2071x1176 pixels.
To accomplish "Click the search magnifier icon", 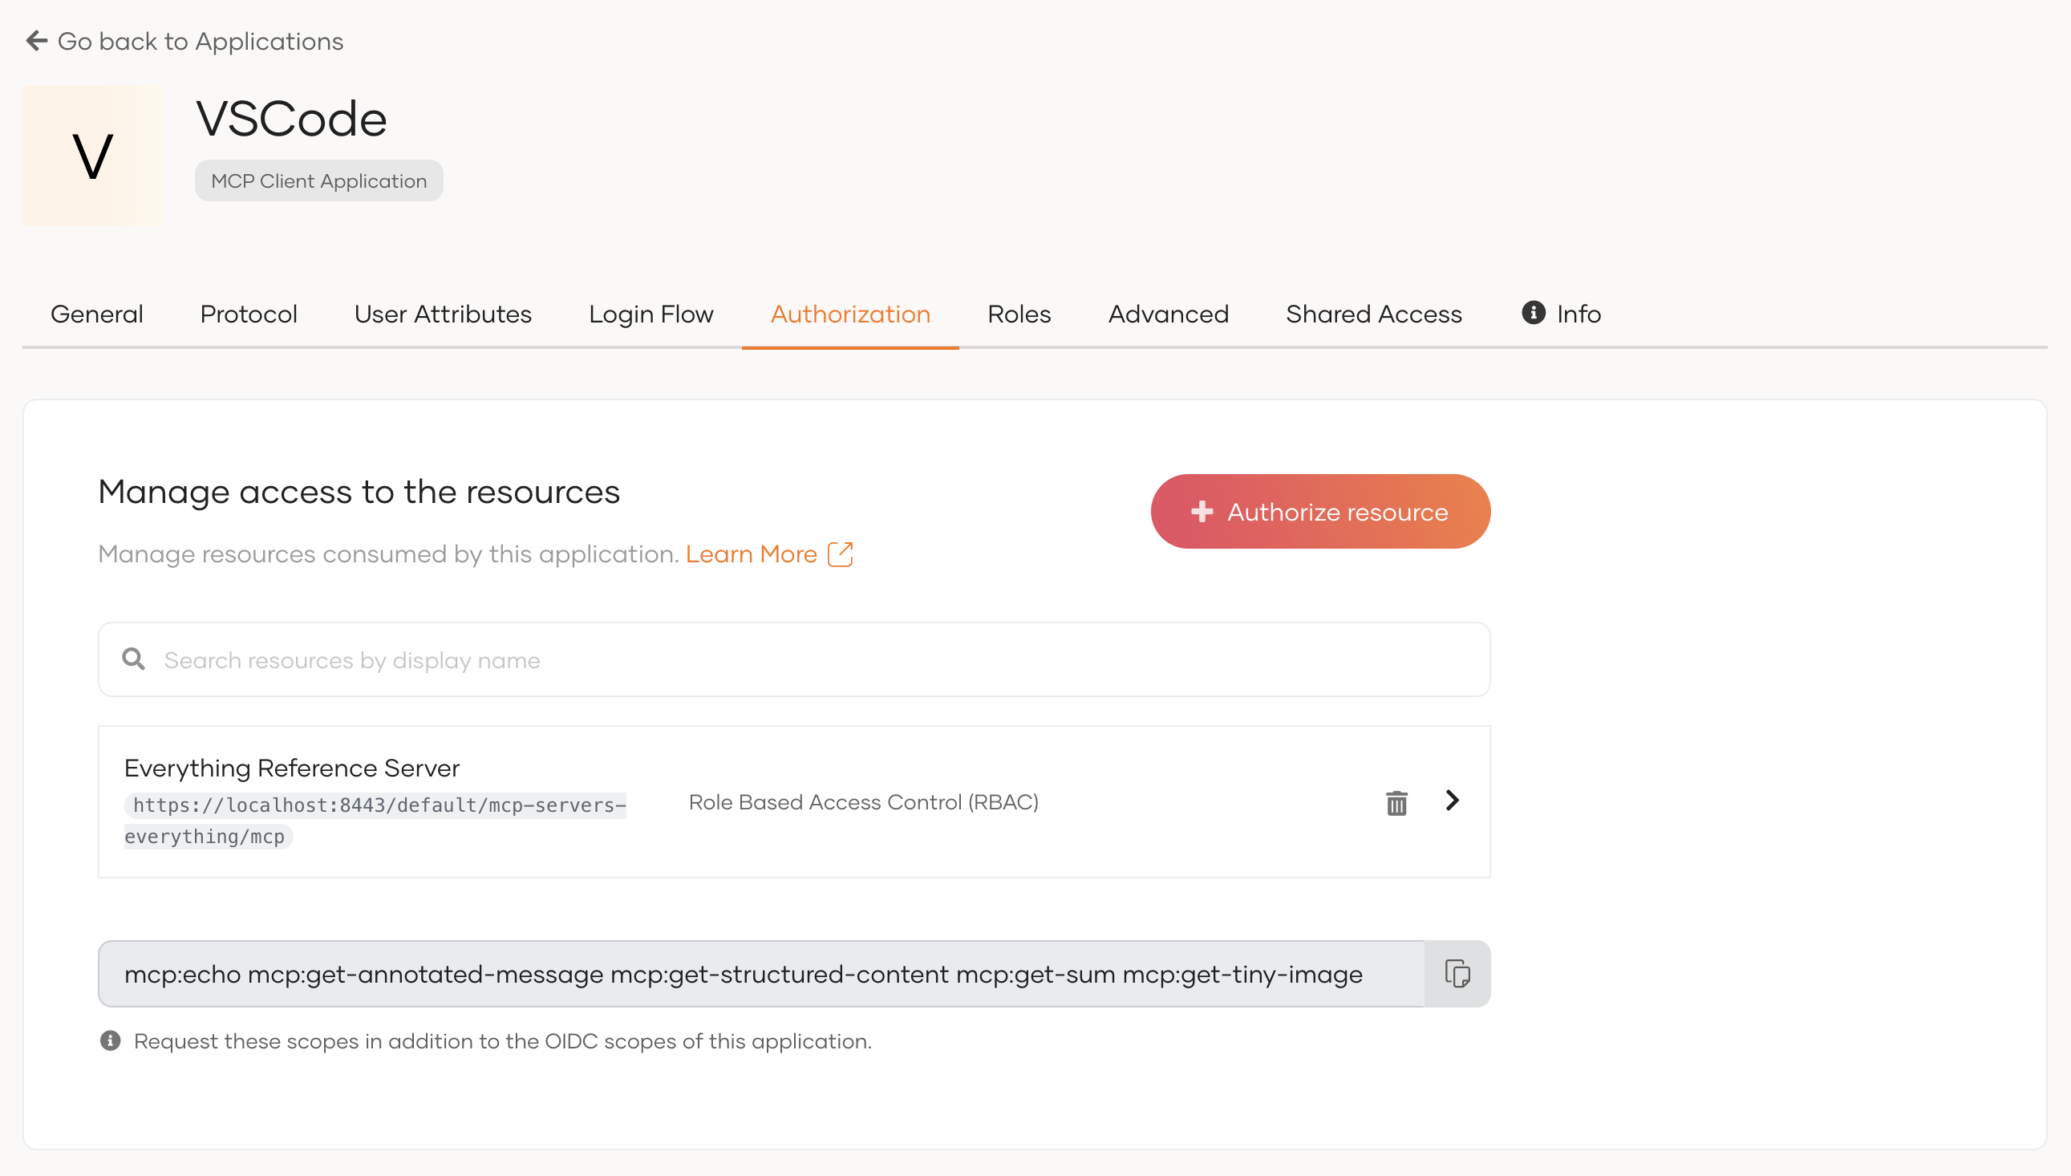I will tap(133, 659).
